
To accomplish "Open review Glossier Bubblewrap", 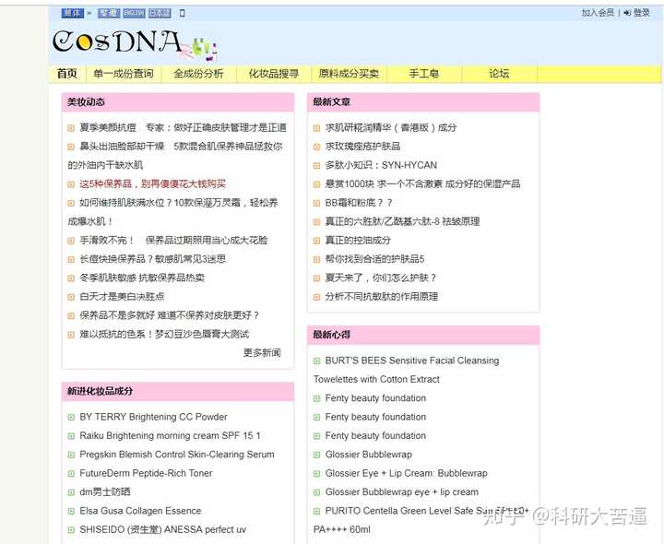I will pyautogui.click(x=368, y=455).
